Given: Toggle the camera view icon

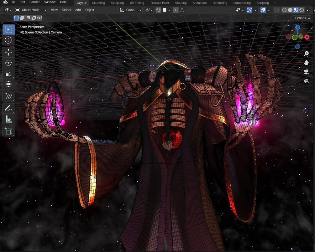Looking at the screenshot, I should pyautogui.click(x=306, y=72).
